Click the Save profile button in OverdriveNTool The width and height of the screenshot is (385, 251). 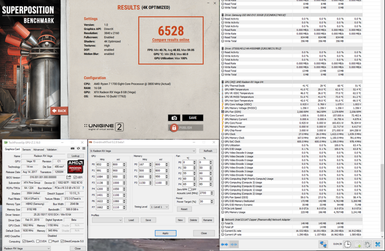pos(148,220)
